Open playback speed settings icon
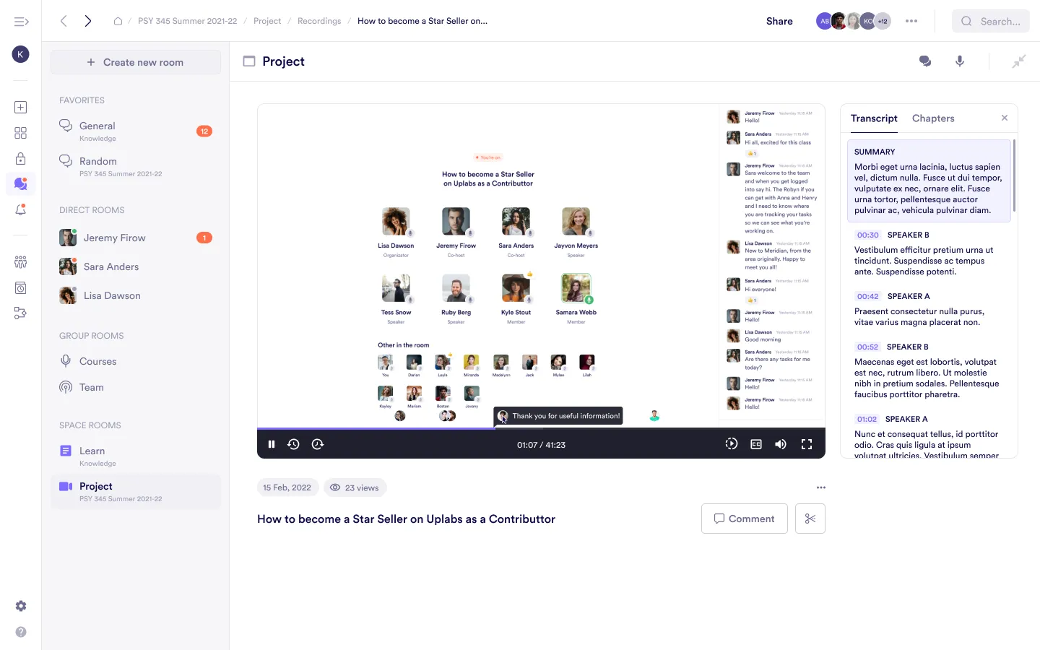This screenshot has width=1040, height=650. [731, 444]
